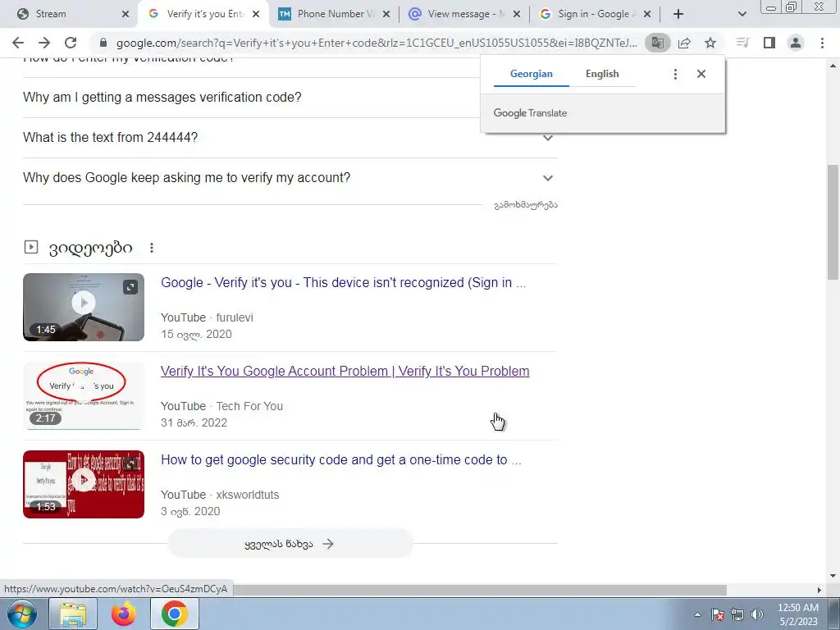Image resolution: width=840 pixels, height=630 pixels.
Task: Click the horizontal scrollbar thumb
Action: (481, 590)
